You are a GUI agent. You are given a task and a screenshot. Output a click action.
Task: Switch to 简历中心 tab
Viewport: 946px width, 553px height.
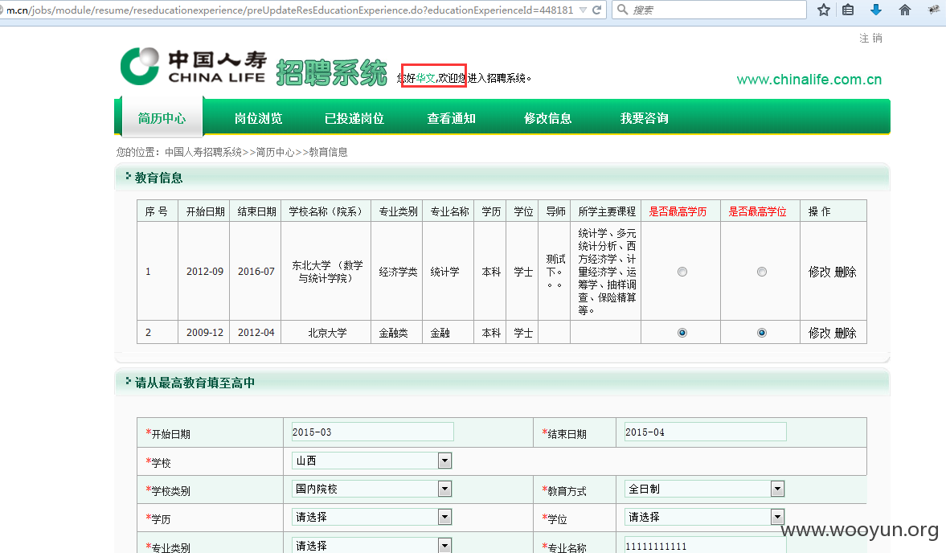pyautogui.click(x=162, y=118)
